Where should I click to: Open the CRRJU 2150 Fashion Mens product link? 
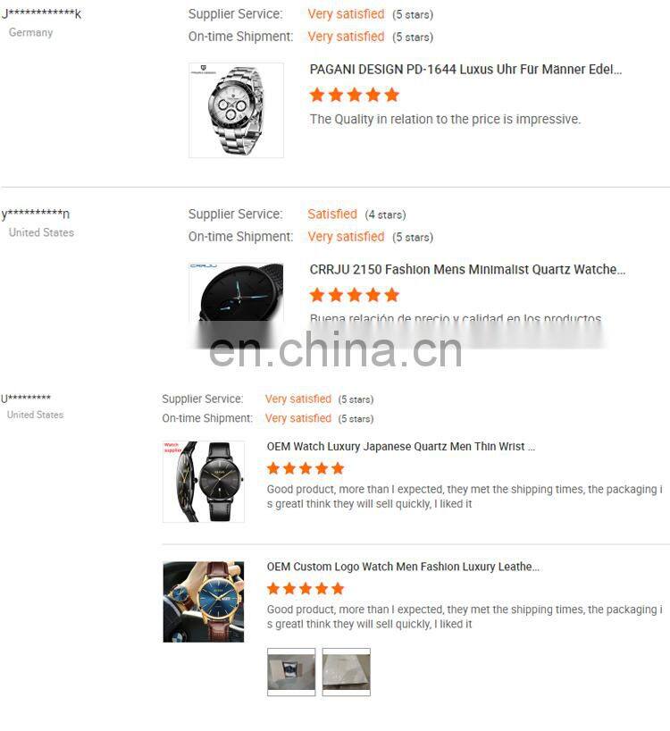pyautogui.click(x=467, y=270)
